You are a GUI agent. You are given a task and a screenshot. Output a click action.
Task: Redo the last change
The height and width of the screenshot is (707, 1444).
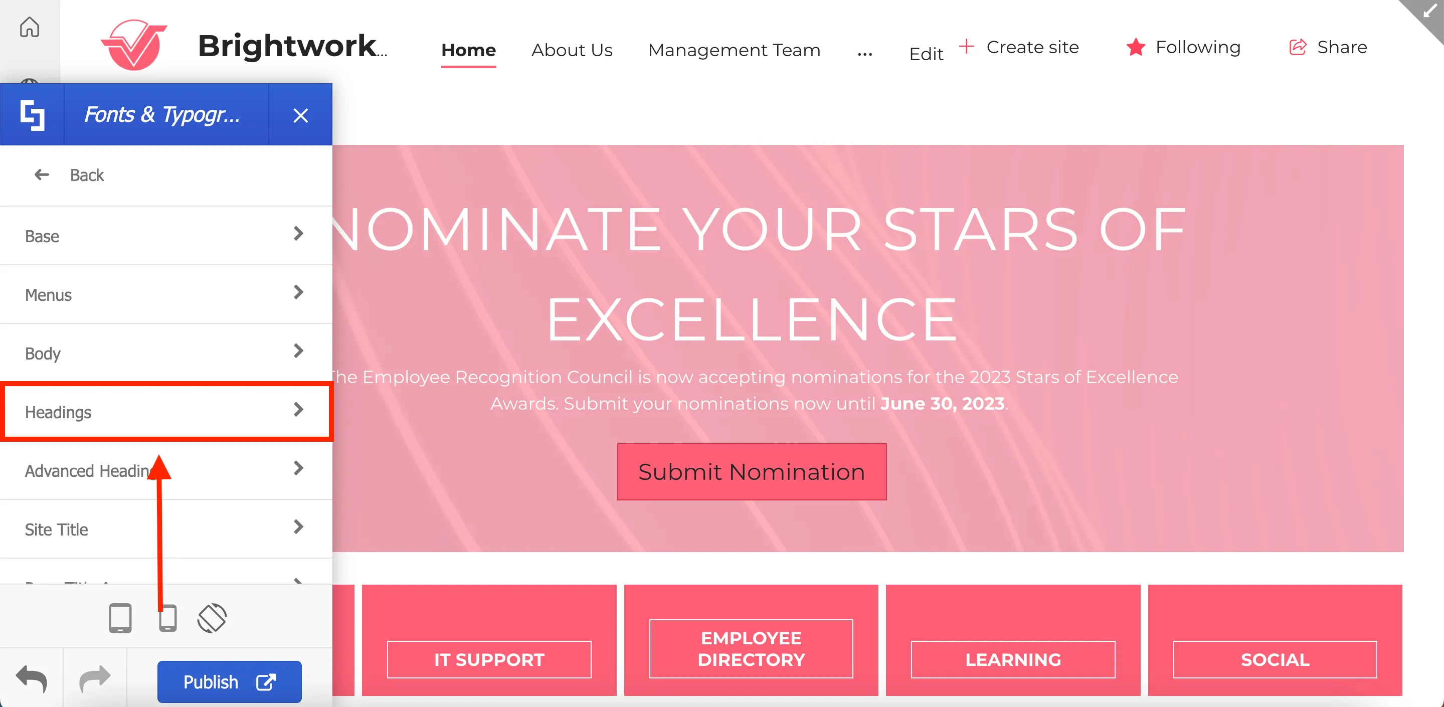click(x=95, y=679)
